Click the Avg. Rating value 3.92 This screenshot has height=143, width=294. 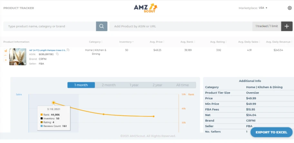[219, 50]
